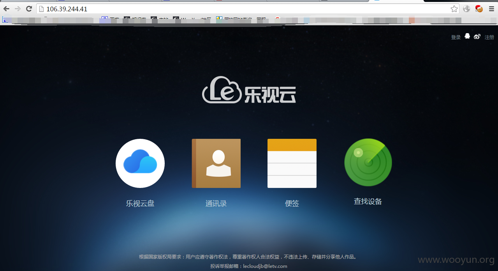Image resolution: width=498 pixels, height=271 pixels.
Task: Sign in with the Weibo icon
Action: pyautogui.click(x=477, y=37)
